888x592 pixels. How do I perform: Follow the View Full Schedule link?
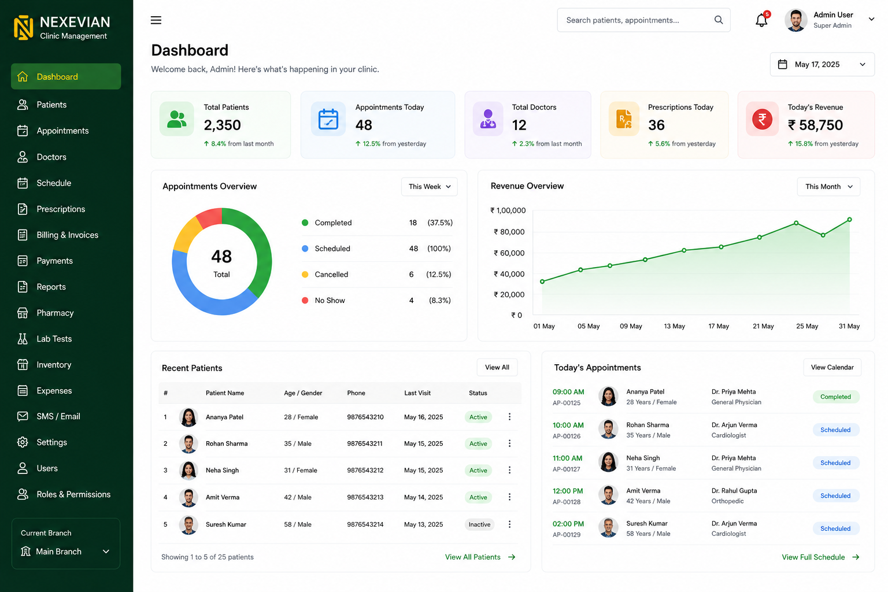point(820,557)
